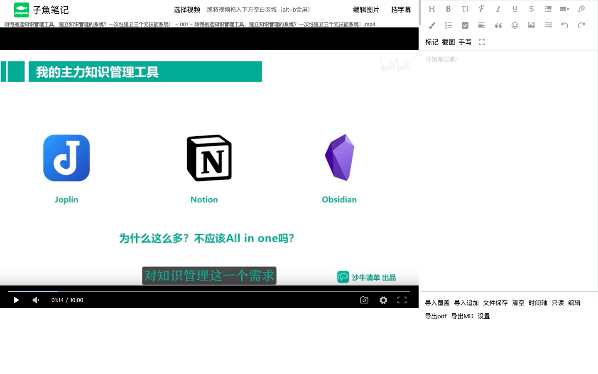Image resolution: width=598 pixels, height=374 pixels.
Task: Click the 01:14 / 10:00 time display
Action: (x=67, y=300)
